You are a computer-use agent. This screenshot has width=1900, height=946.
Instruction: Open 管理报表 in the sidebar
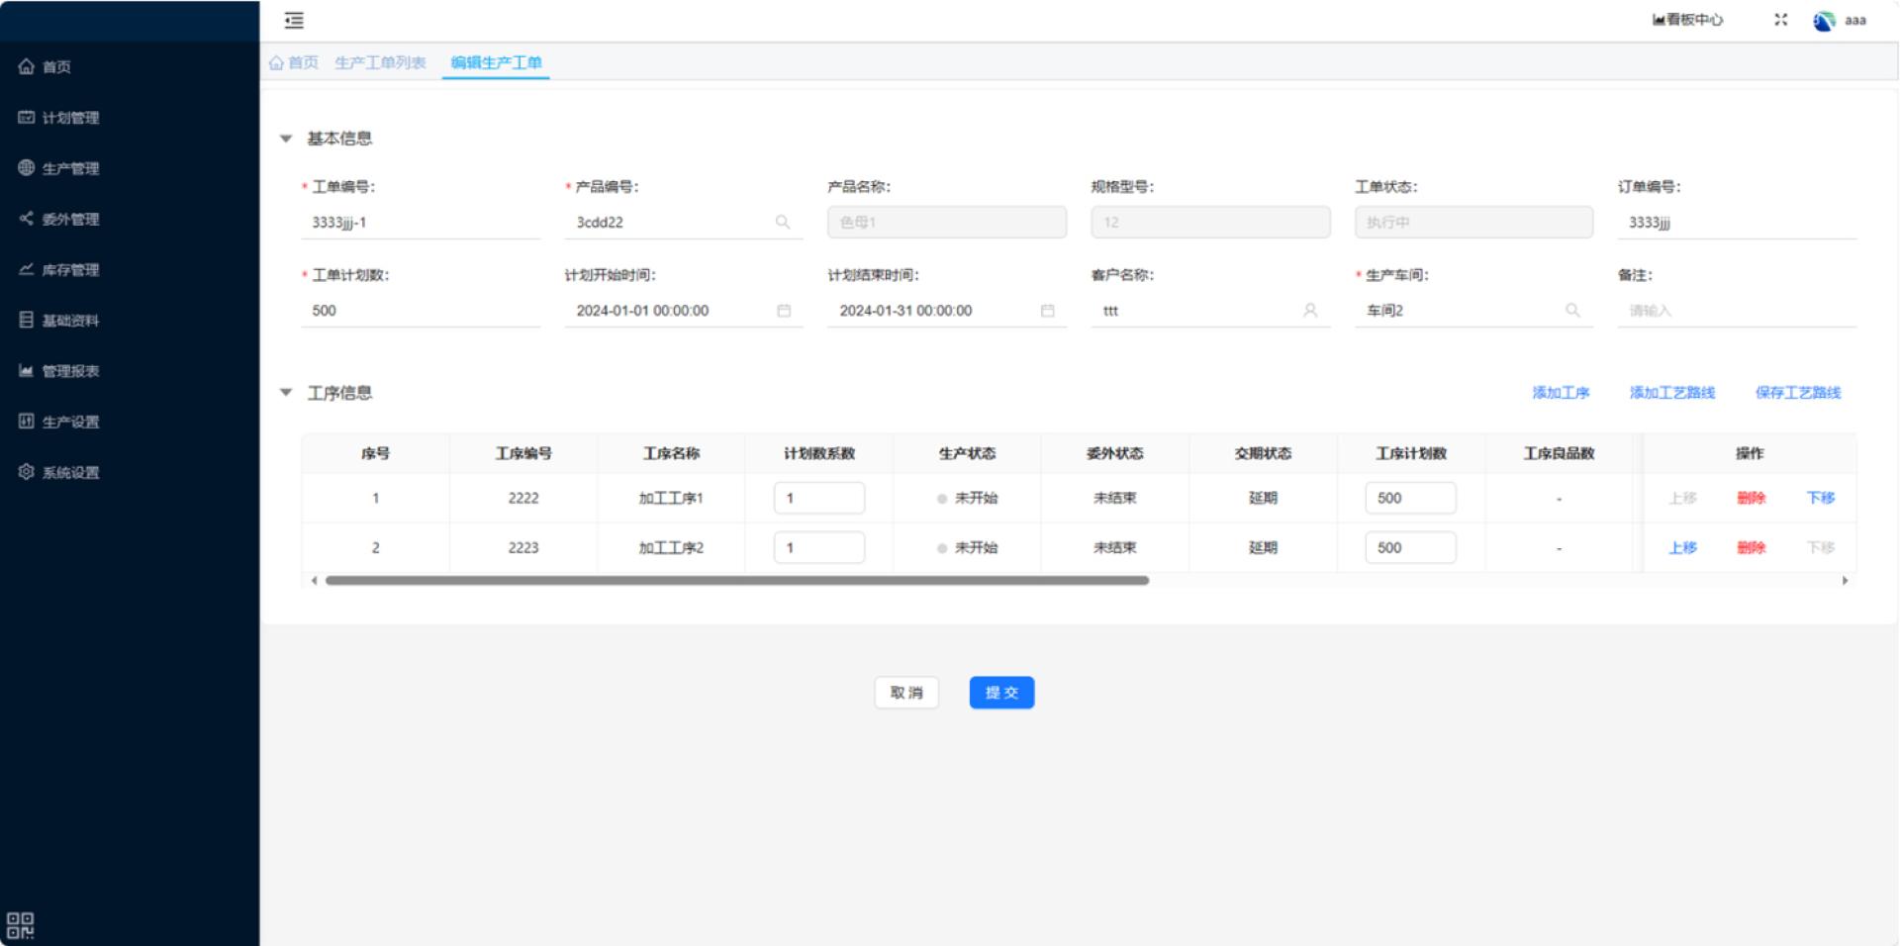click(x=59, y=371)
